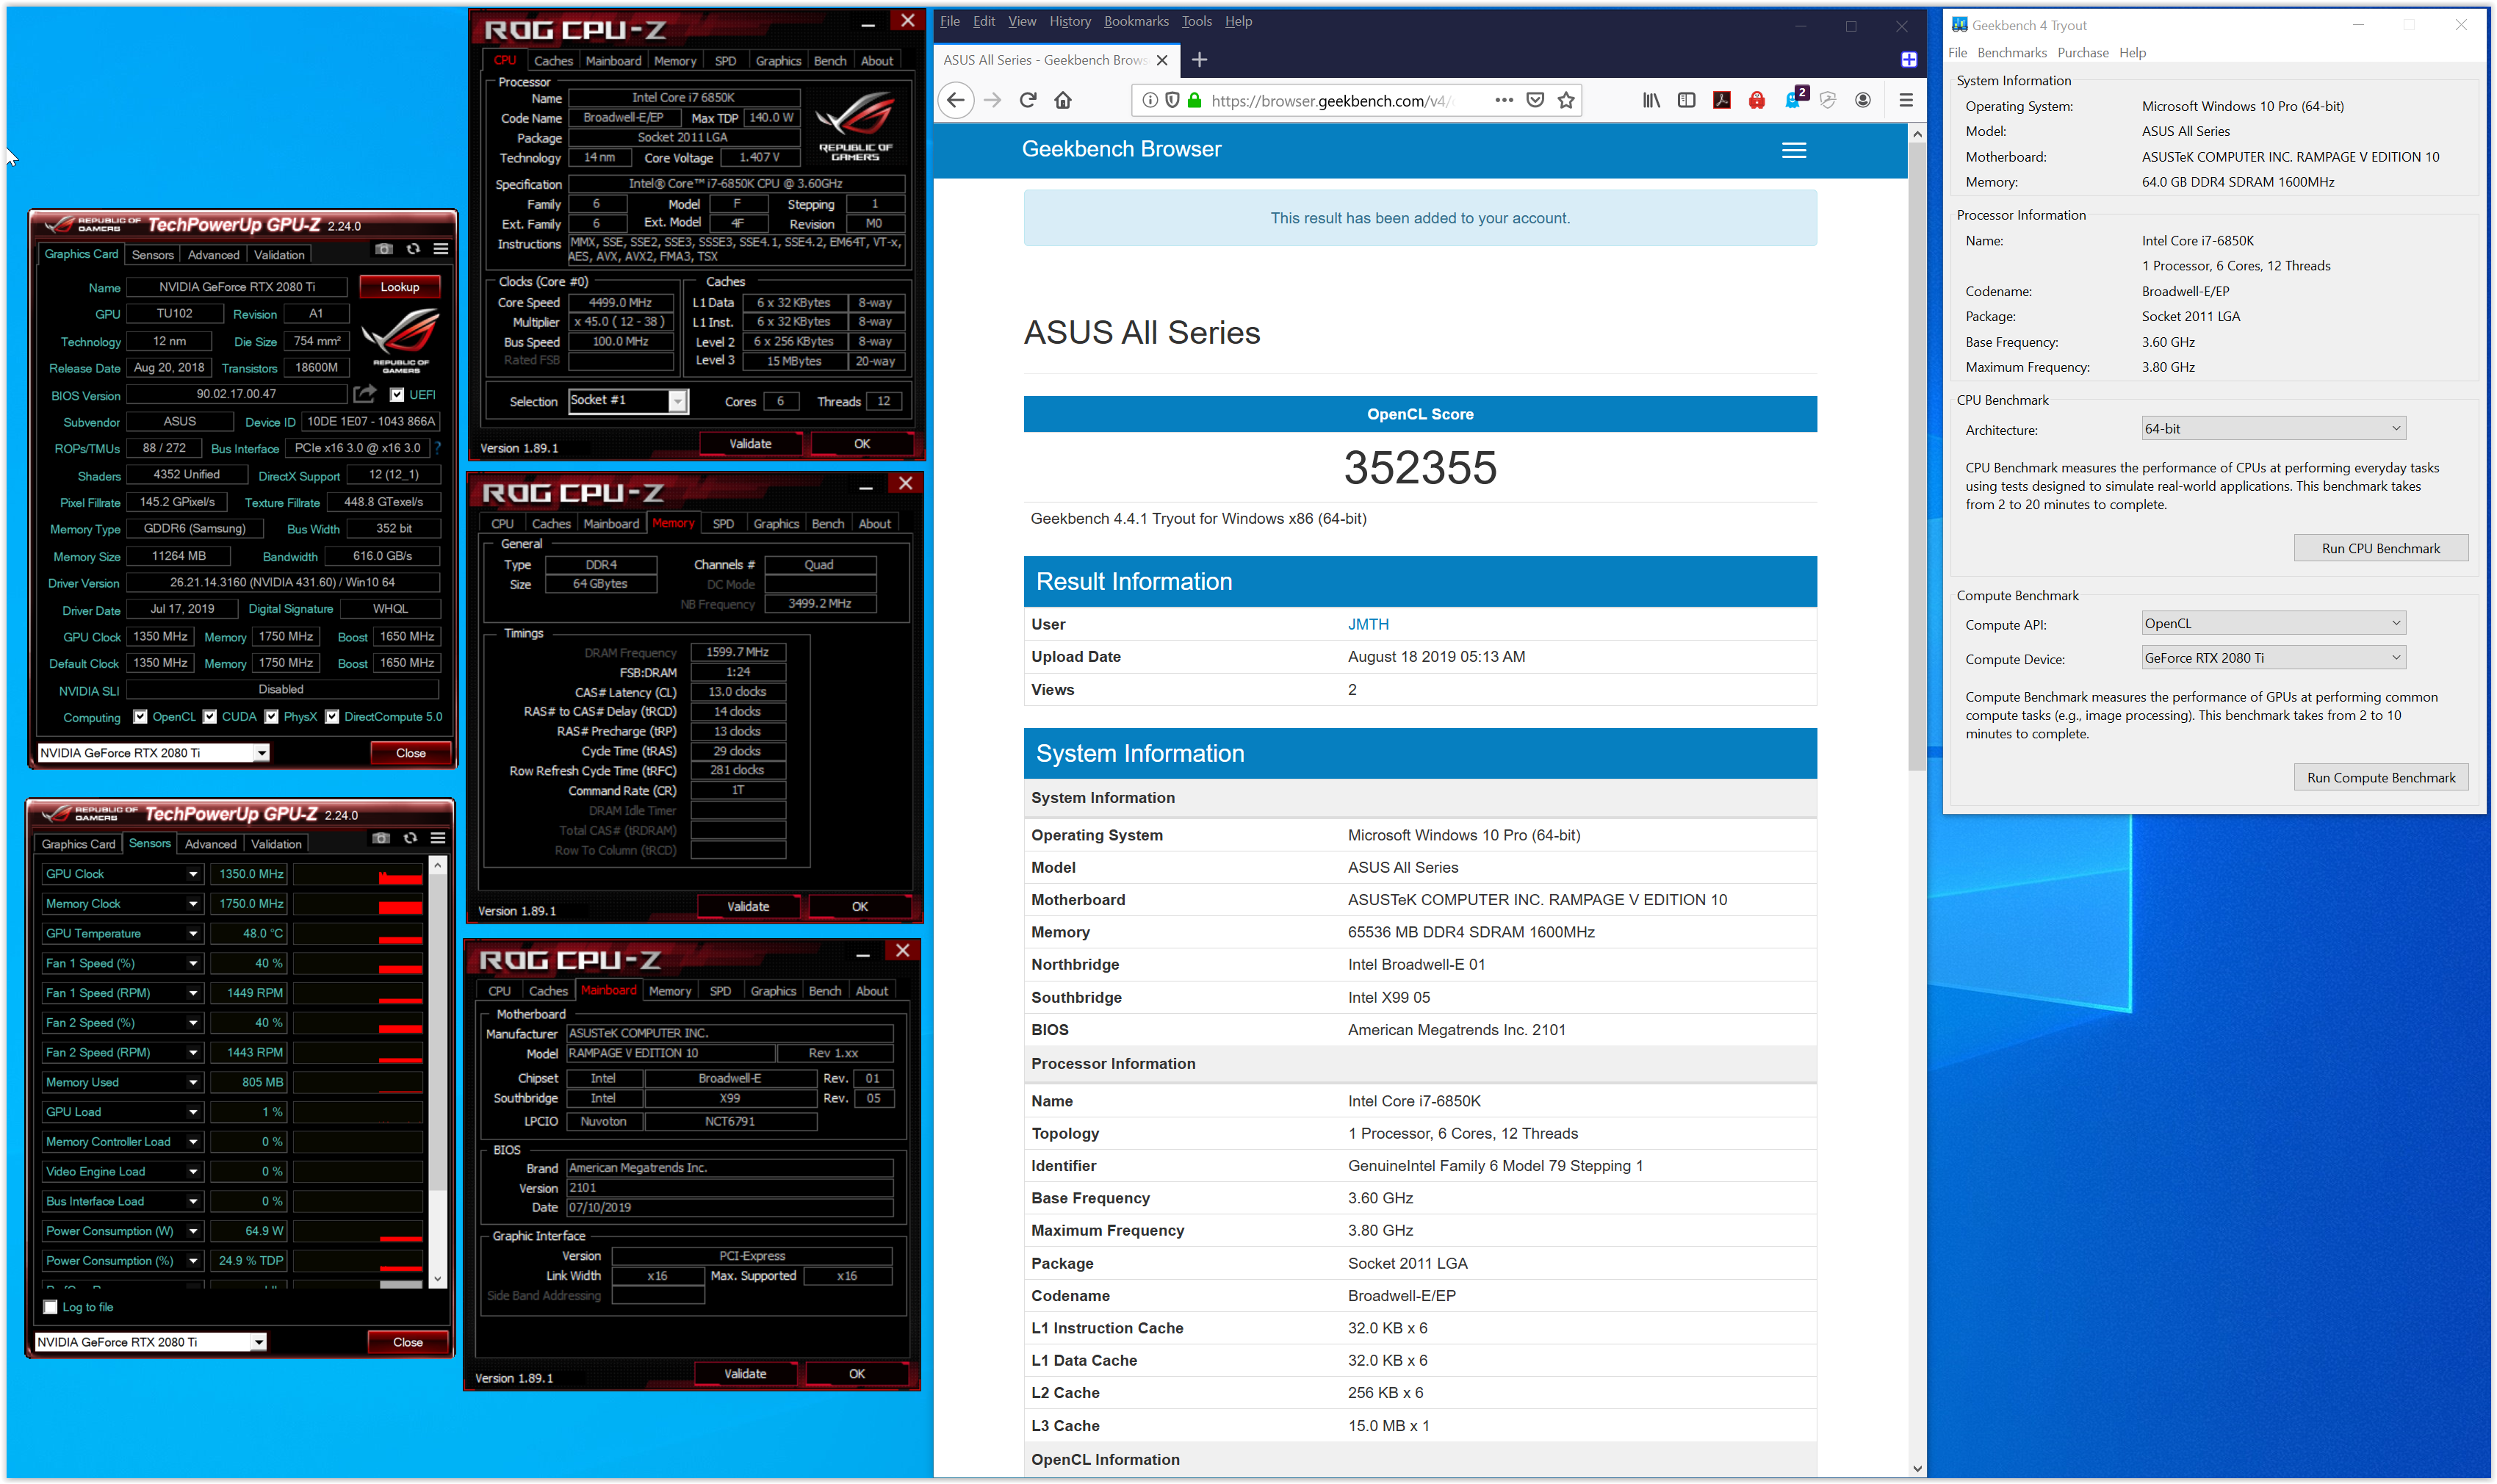Open Bench tab in bottom CPU-Z window
This screenshot has width=2497, height=1484.
tap(825, 991)
